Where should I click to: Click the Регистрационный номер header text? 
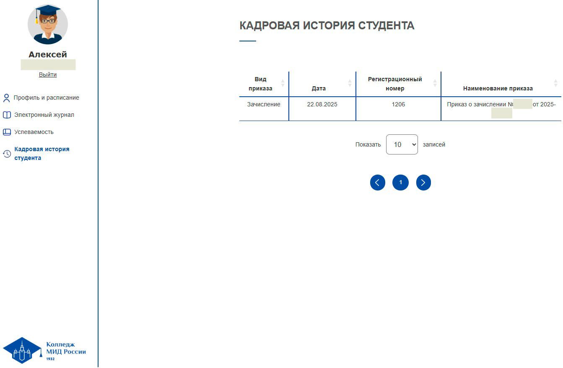tap(395, 84)
